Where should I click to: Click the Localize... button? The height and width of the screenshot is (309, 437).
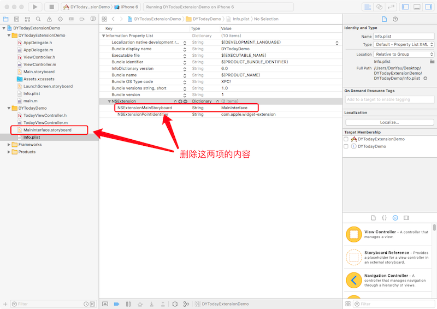(389, 122)
